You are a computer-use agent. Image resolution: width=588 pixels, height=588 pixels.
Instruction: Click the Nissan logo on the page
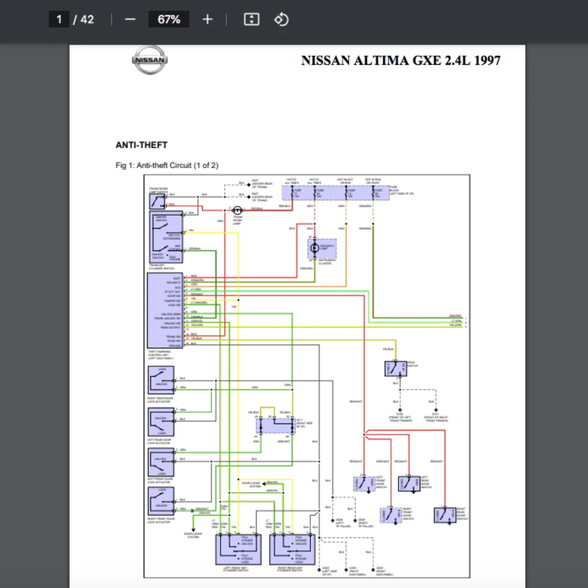coord(150,60)
